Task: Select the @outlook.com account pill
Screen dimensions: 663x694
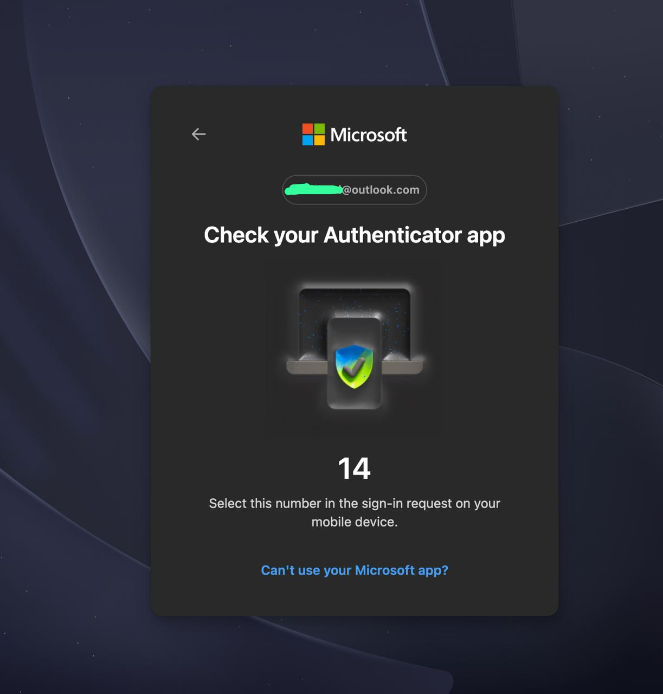Action: click(355, 190)
